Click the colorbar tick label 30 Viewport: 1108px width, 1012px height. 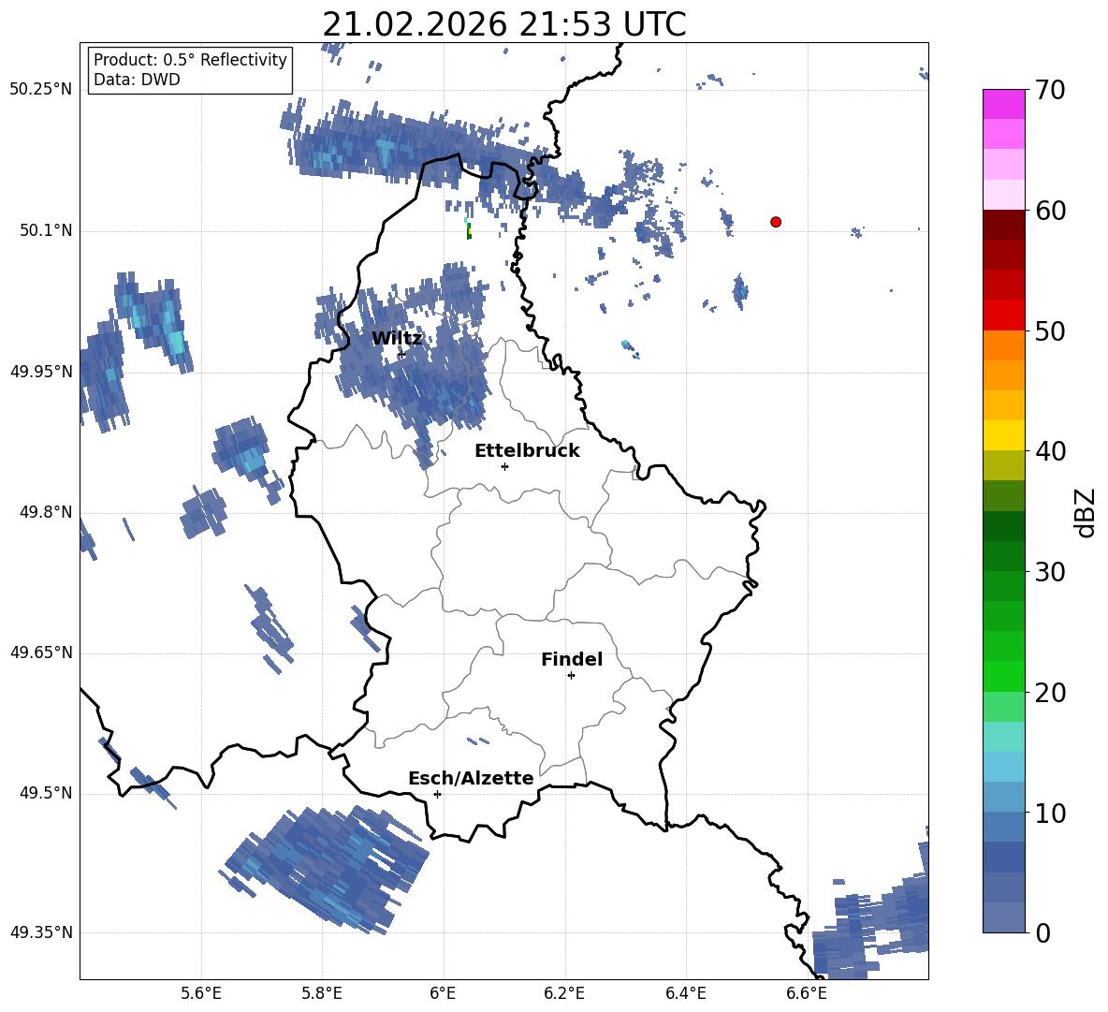(x=1050, y=572)
